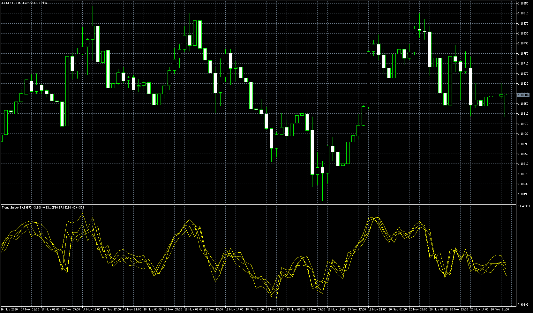Click price axis label 1.18750
Viewport: 533px width, 313px height.
(x=523, y=54)
